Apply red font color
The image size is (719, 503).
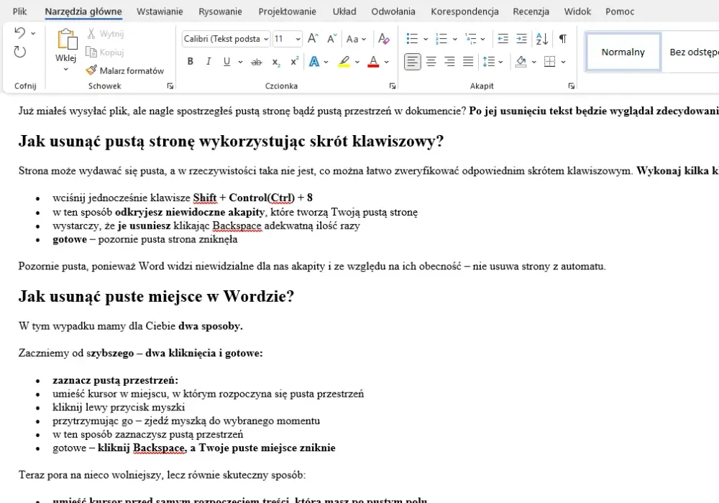tap(374, 61)
